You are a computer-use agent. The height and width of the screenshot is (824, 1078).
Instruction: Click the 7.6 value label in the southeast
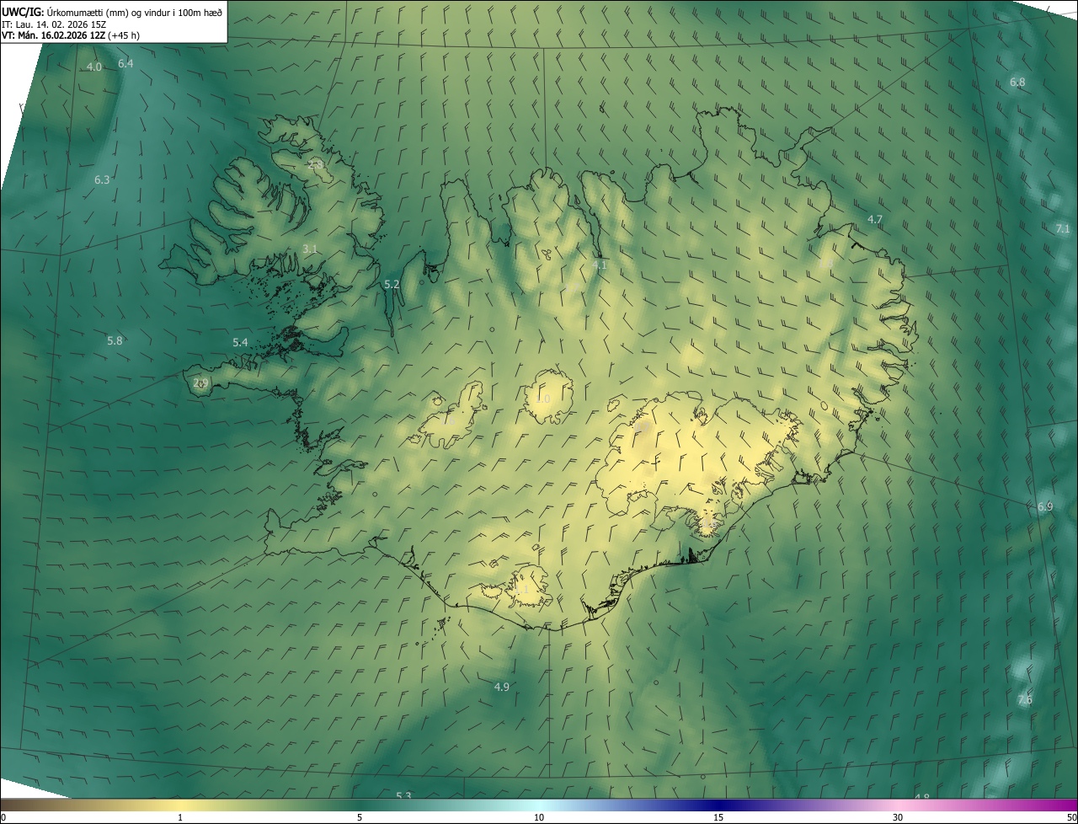[x=1025, y=699]
